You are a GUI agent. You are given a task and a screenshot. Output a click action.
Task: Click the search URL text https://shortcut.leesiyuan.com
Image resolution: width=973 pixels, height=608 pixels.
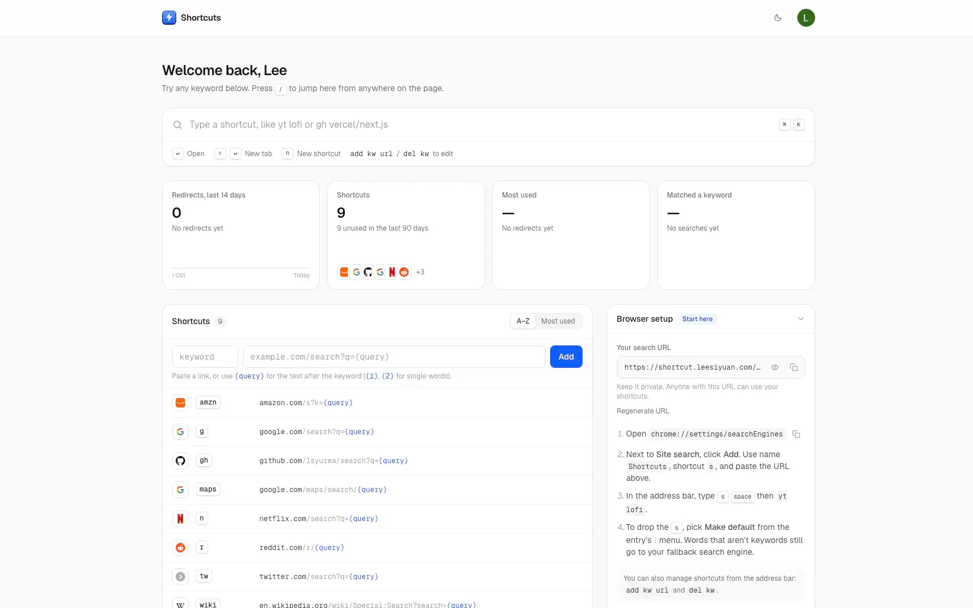[x=693, y=367]
